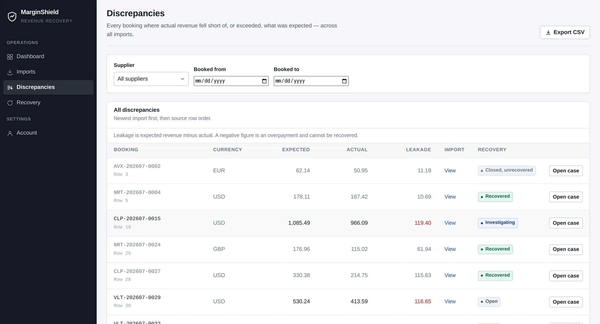Image resolution: width=600 pixels, height=324 pixels.
Task: Navigate to the Recovery page
Action: coord(48,103)
